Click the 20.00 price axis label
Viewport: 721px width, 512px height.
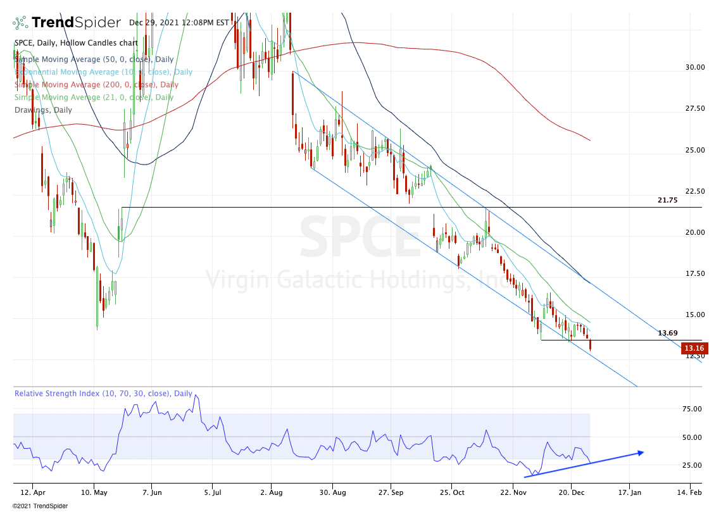695,232
